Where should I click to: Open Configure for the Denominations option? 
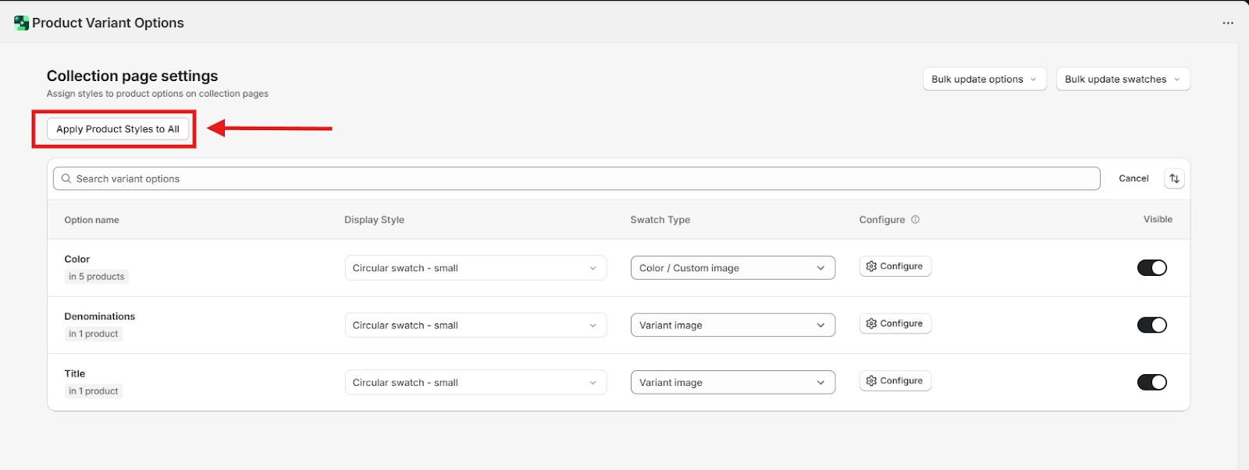[x=895, y=323]
